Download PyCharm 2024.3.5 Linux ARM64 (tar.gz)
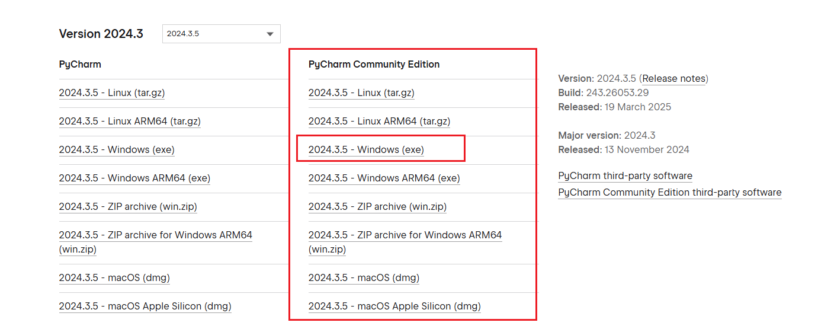This screenshot has width=831, height=332. (130, 122)
